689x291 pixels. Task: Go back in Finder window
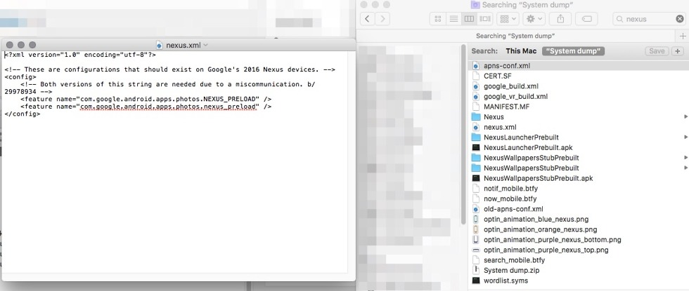pos(367,19)
